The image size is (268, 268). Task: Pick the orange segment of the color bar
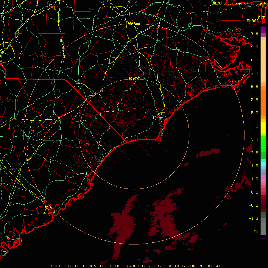click(263, 103)
